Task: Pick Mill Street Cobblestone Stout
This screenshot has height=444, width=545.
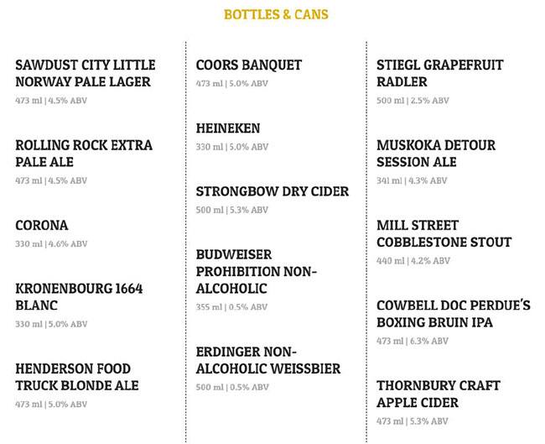Action: (444, 233)
